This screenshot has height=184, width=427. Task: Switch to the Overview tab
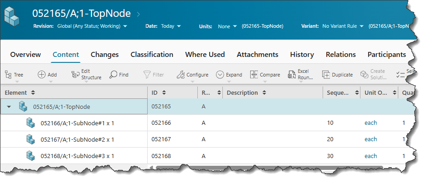click(x=26, y=55)
